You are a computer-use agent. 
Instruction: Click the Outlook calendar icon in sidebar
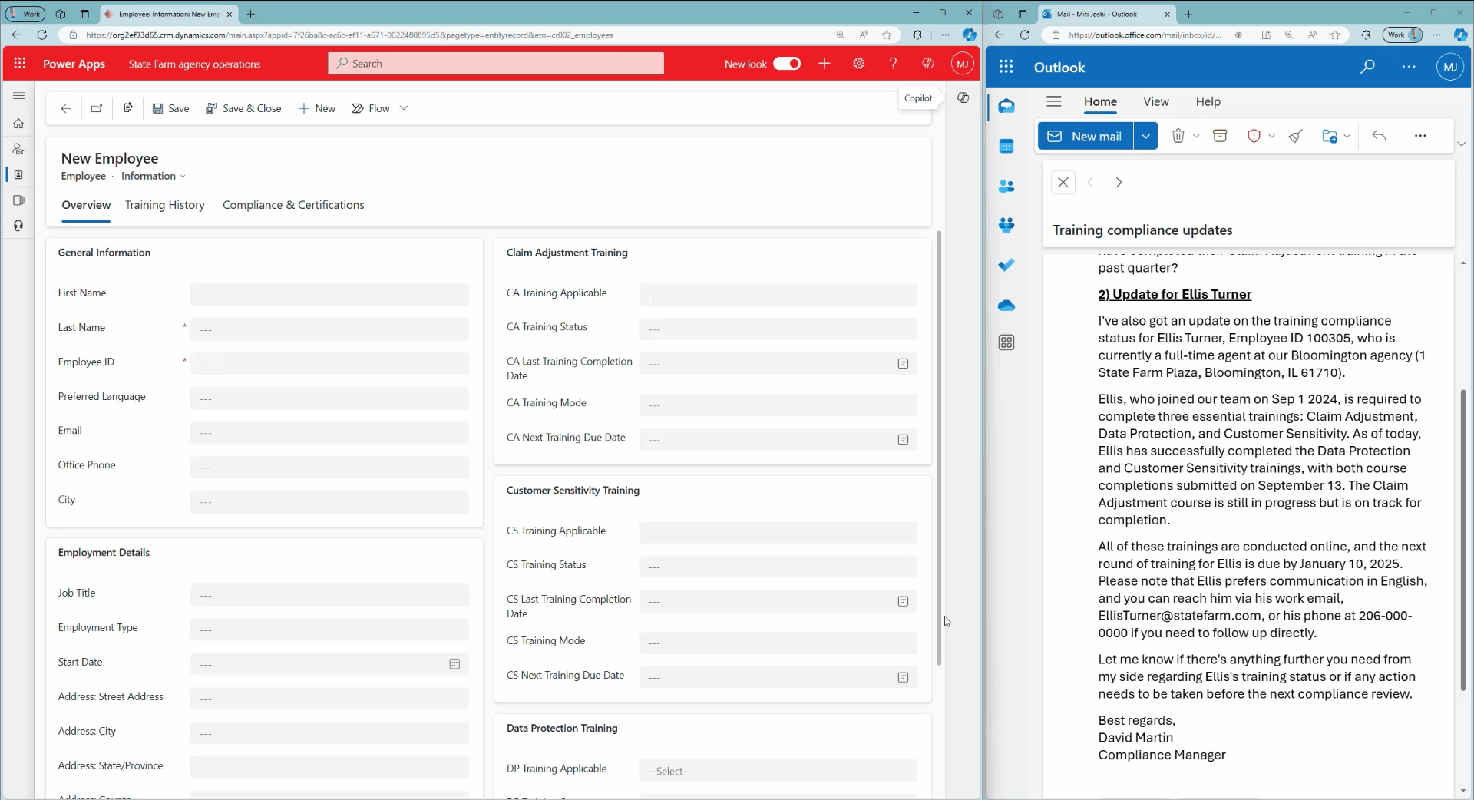pos(1006,147)
